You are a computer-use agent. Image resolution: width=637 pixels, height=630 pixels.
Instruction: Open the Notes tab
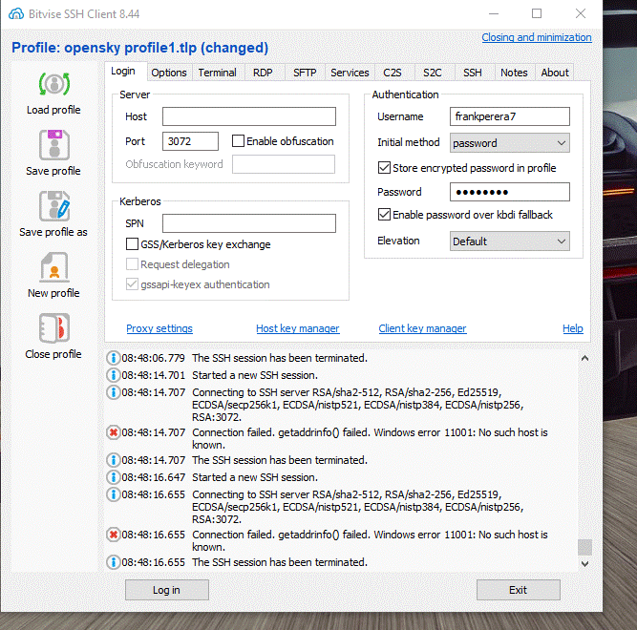click(x=514, y=73)
